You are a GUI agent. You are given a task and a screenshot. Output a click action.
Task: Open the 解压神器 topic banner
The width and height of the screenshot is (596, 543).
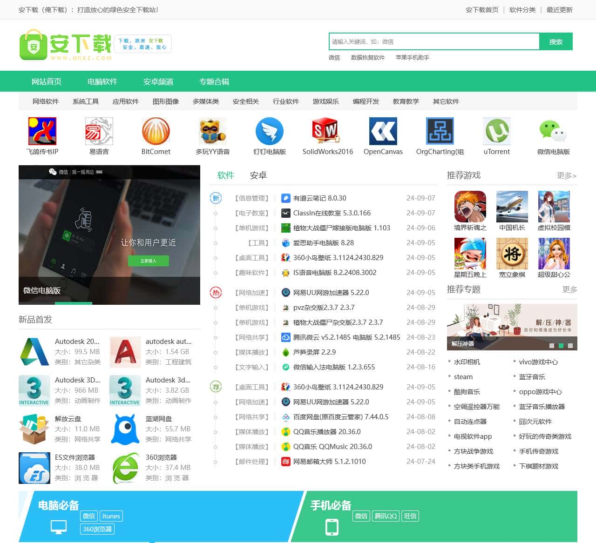(x=512, y=327)
